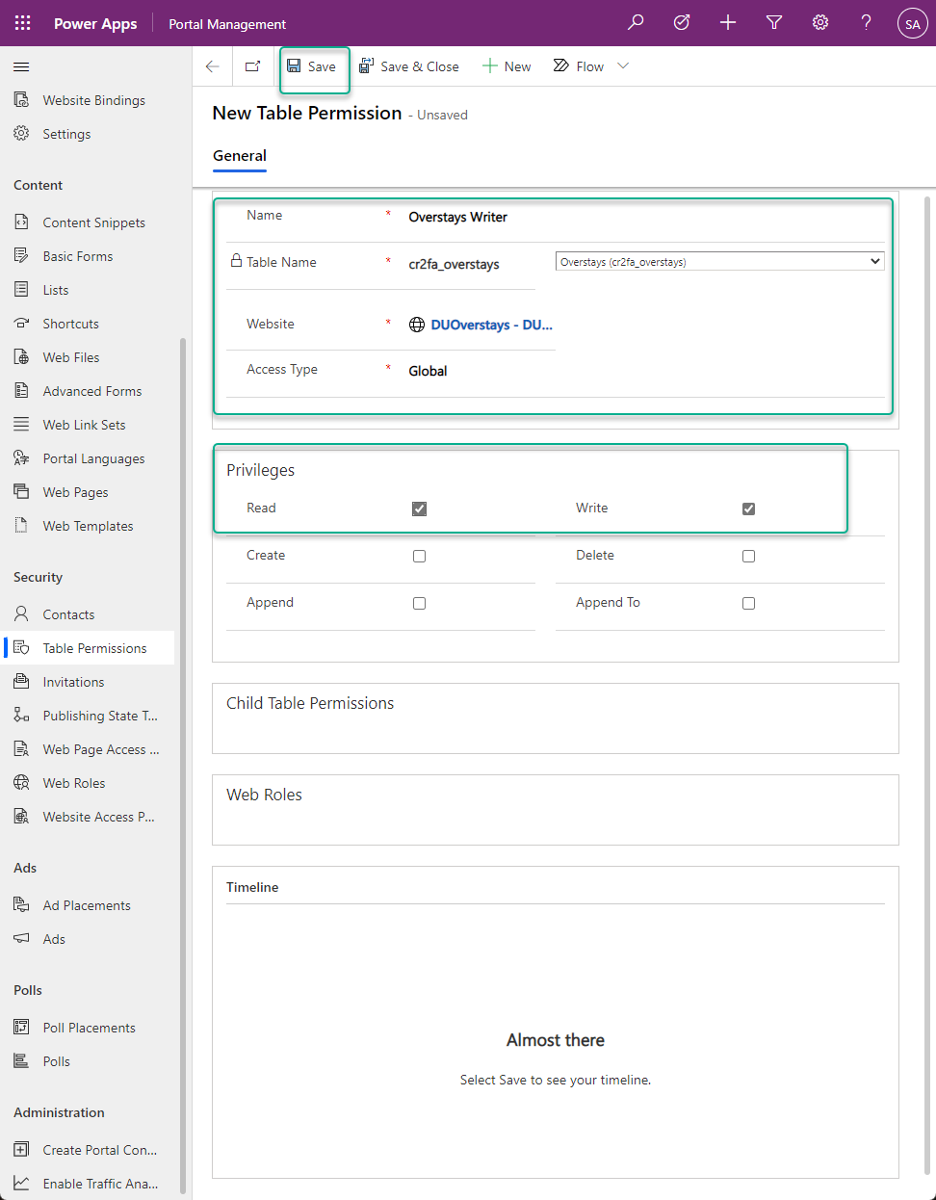Enable the Delete privilege checkbox

[748, 556]
